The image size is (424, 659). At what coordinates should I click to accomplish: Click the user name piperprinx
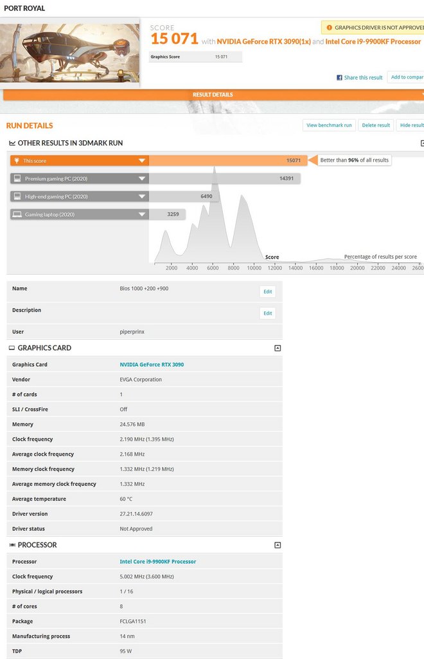click(x=132, y=331)
